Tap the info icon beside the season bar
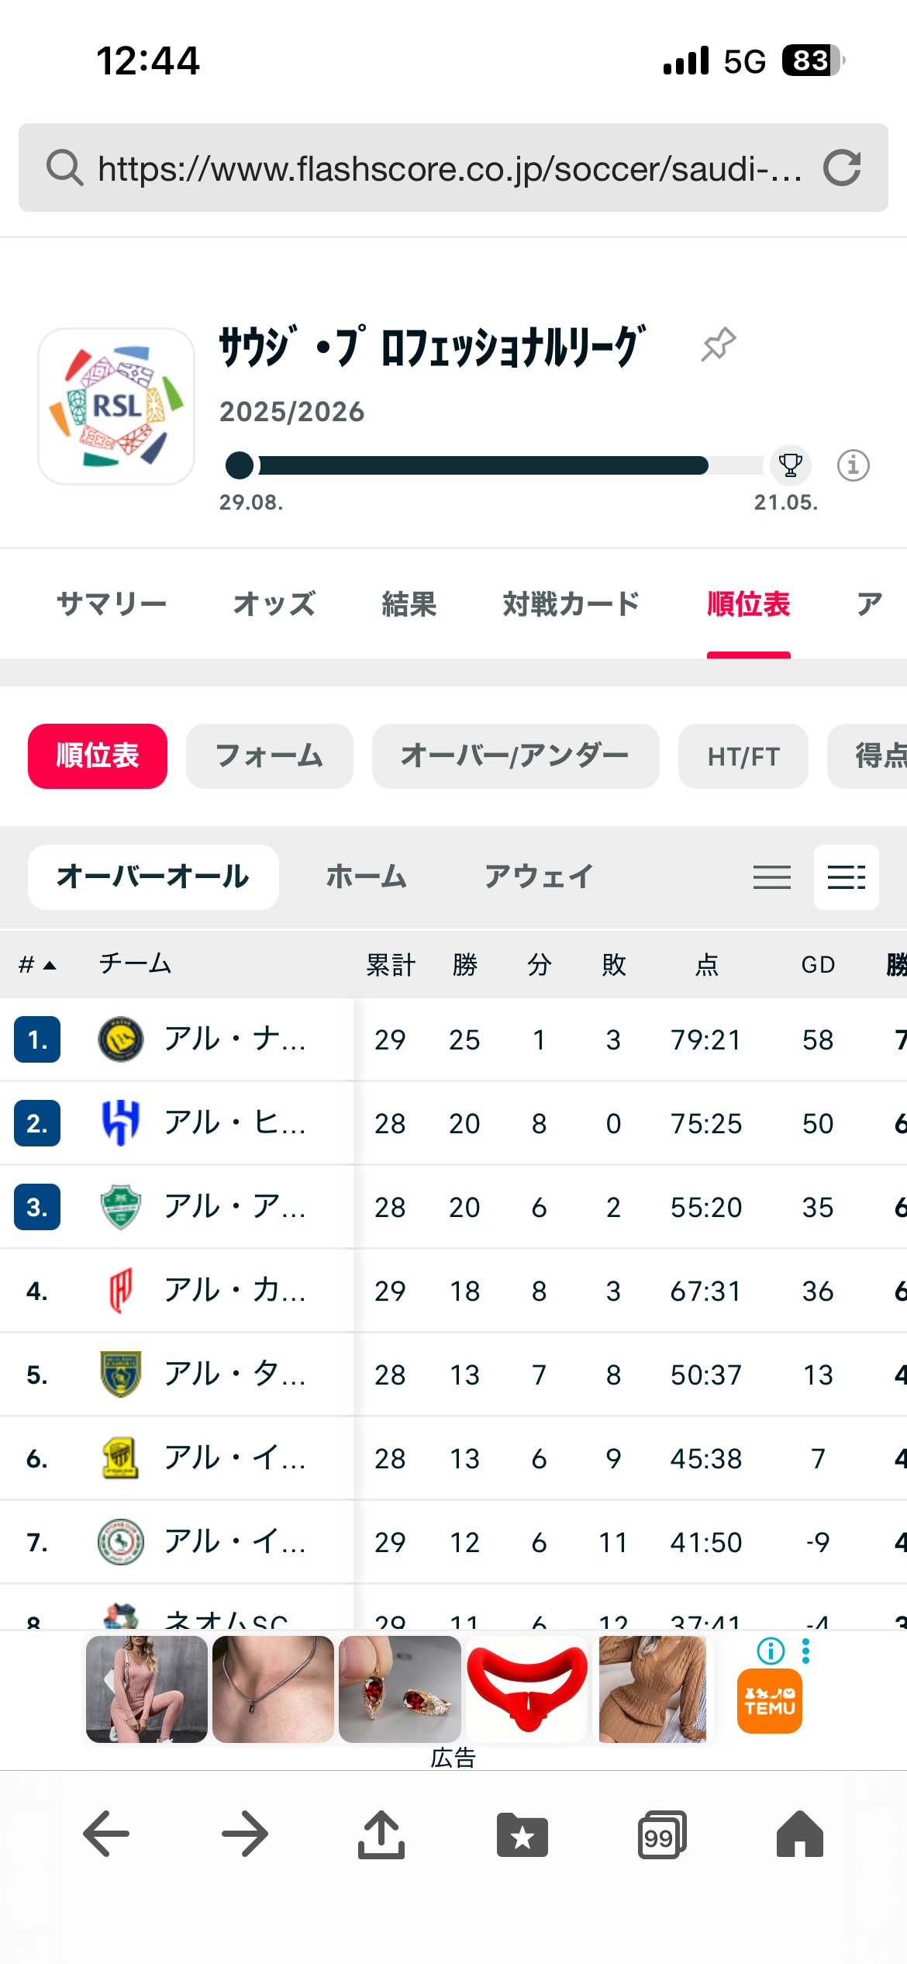 pos(853,465)
